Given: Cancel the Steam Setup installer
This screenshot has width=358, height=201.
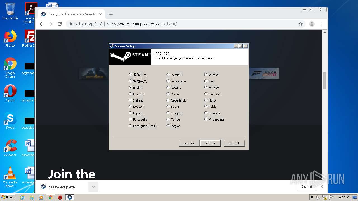Looking at the screenshot, I should pos(234,143).
